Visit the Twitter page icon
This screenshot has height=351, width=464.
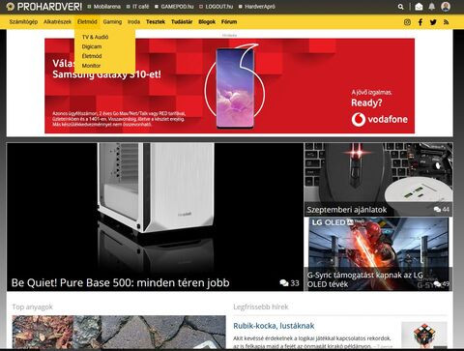click(433, 22)
